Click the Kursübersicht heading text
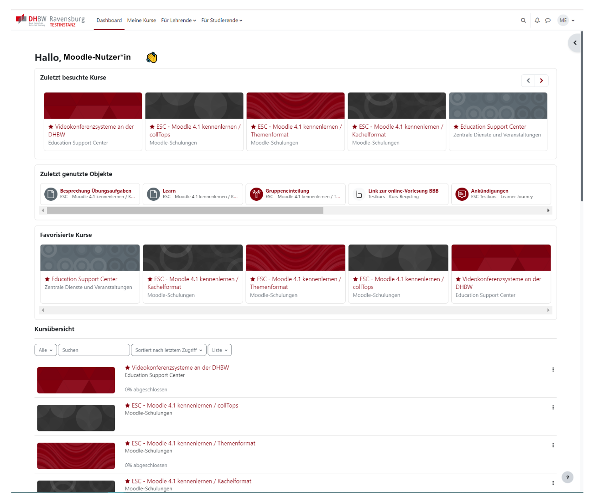 coord(54,329)
